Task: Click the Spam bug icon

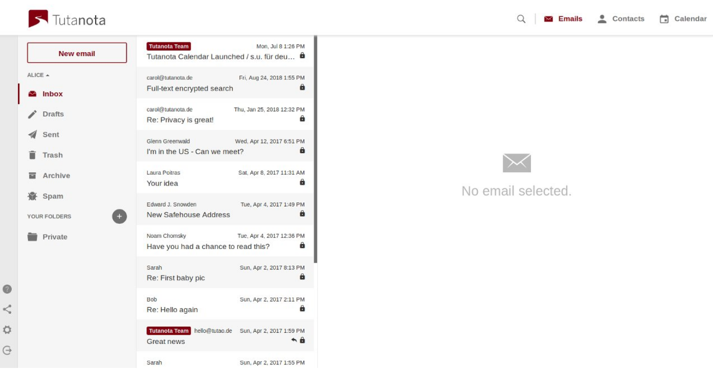Action: (x=33, y=196)
